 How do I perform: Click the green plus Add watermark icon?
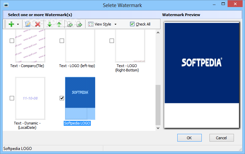[11, 24]
